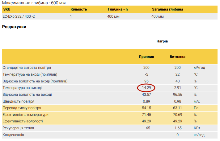Viewport: 220px width, 141px height.
Task: Click the Швидкість повітря row label
Action: pyautogui.click(x=18, y=101)
